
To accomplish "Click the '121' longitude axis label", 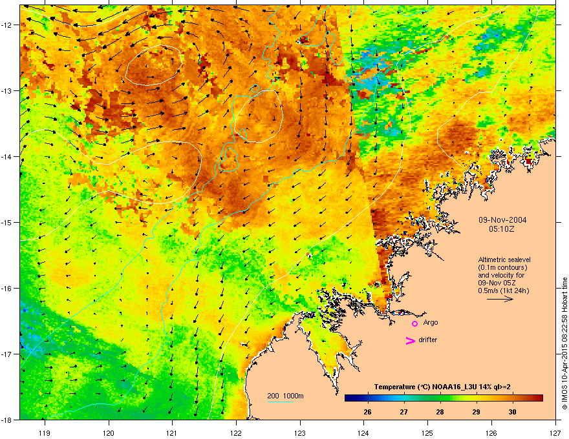I will click(x=172, y=433).
